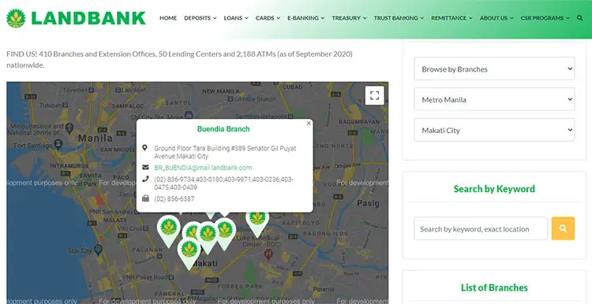Toggle fullscreen map view

pyautogui.click(x=374, y=95)
